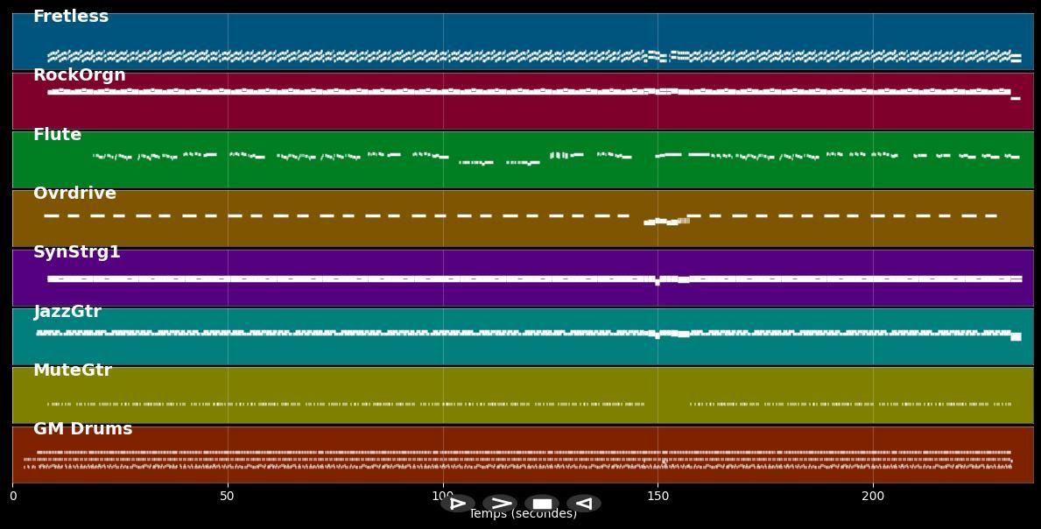
Task: Click the rewind arrow button
Action: coord(584,504)
